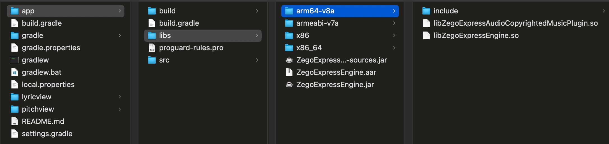Expand the gradle folder chevron
The width and height of the screenshot is (609, 144).
point(120,35)
